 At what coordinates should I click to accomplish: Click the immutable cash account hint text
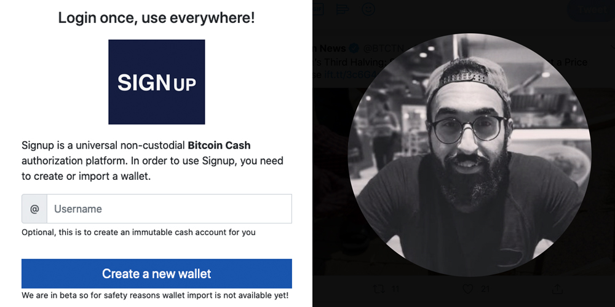(138, 232)
